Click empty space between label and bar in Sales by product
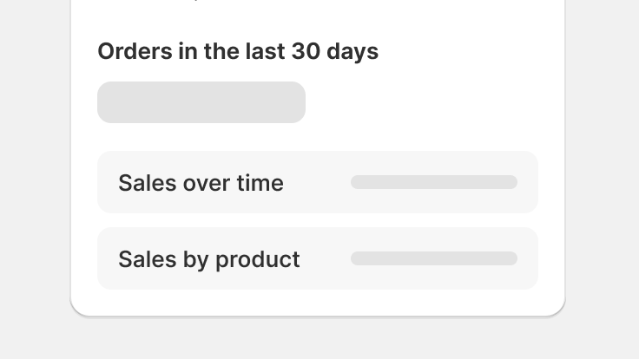Image resolution: width=639 pixels, height=359 pixels. coord(326,258)
